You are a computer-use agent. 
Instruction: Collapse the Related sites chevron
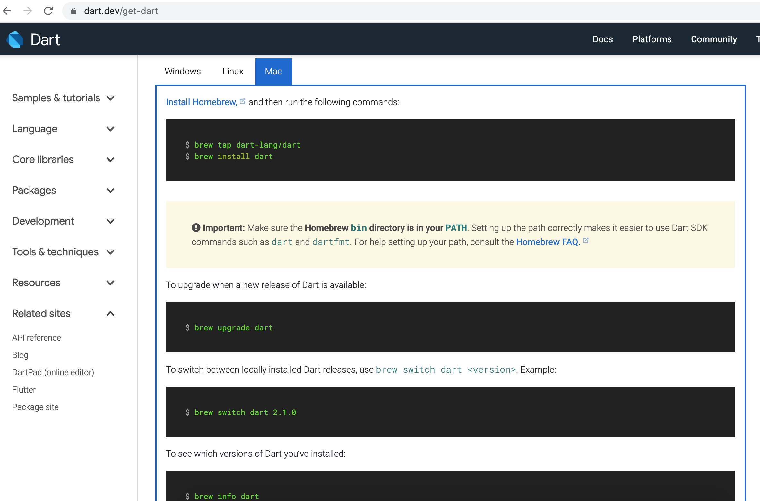tap(110, 313)
